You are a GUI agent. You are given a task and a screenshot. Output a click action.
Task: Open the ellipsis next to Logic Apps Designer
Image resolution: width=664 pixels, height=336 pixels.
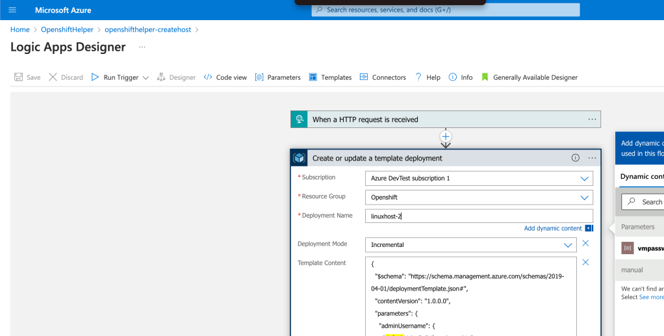point(142,47)
